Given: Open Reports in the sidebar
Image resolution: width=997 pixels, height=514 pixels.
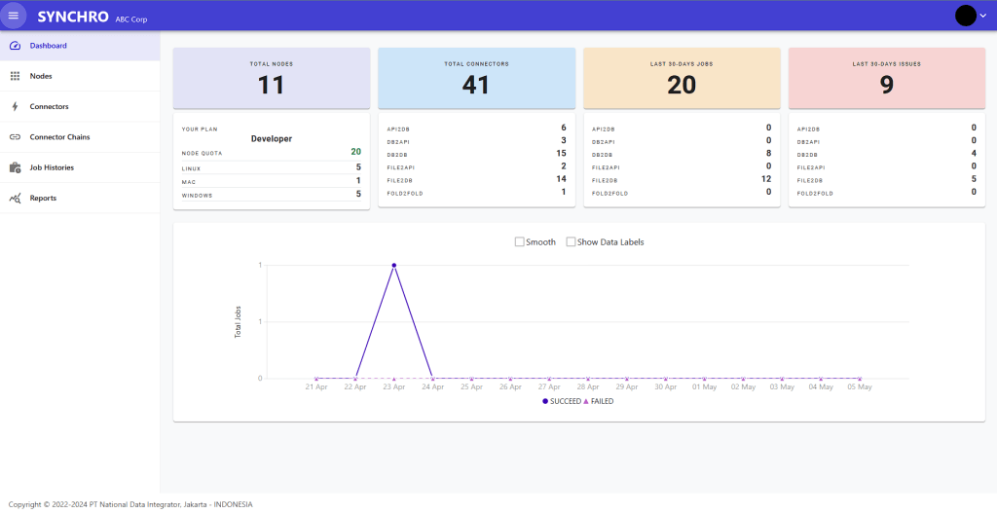Looking at the screenshot, I should click(x=80, y=199).
